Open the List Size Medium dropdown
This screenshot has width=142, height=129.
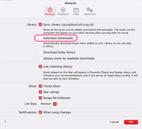(x=48, y=104)
